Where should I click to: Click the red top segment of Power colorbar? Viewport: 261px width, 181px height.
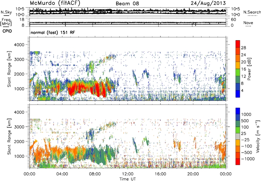pos(238,44)
